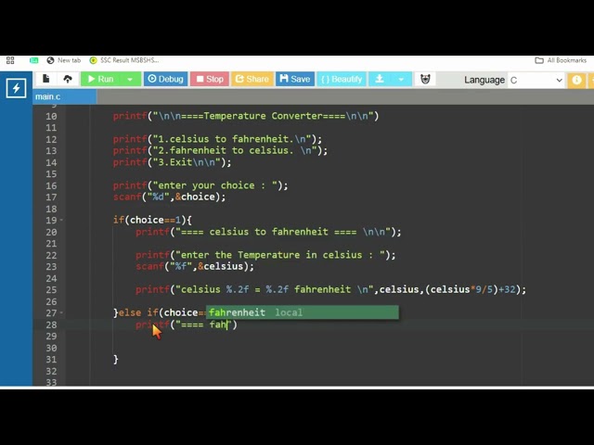
Task: Save the code with the Save button
Action: coord(295,79)
